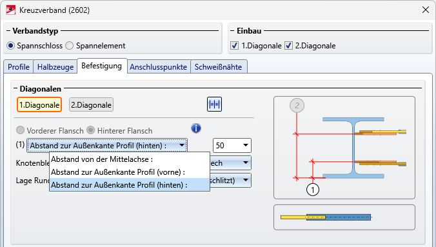The width and height of the screenshot is (436, 247).
Task: Collapse the Diagonalen section minus icon
Action: 15,89
